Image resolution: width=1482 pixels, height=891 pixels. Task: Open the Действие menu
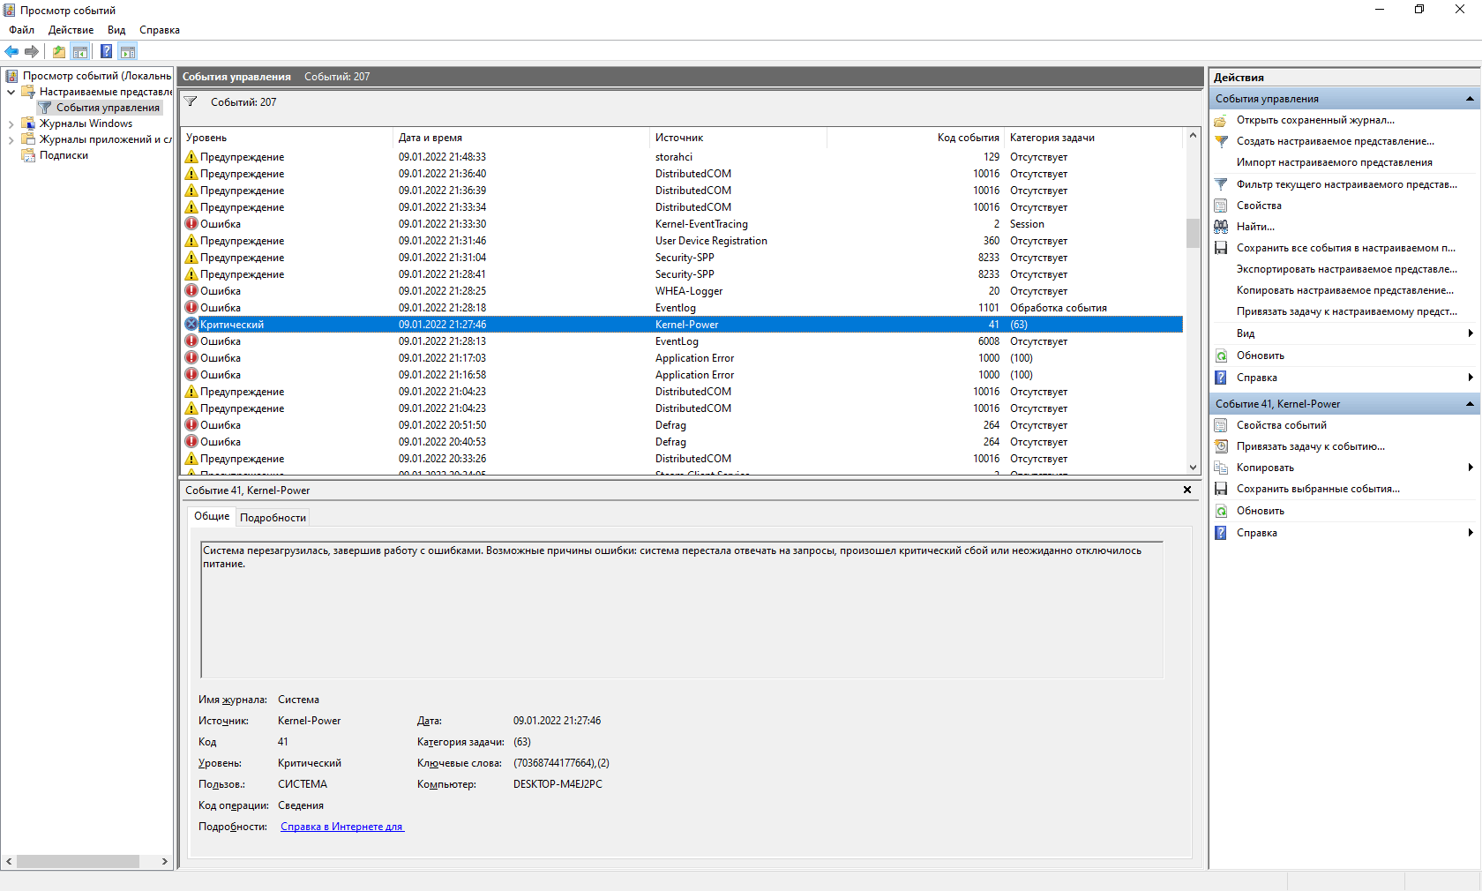(71, 30)
